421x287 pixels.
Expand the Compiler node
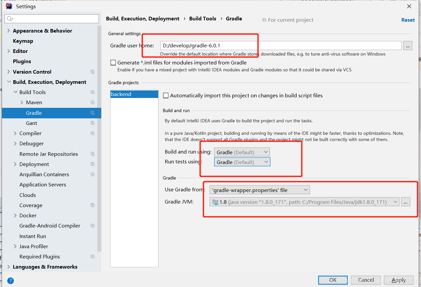coord(15,133)
